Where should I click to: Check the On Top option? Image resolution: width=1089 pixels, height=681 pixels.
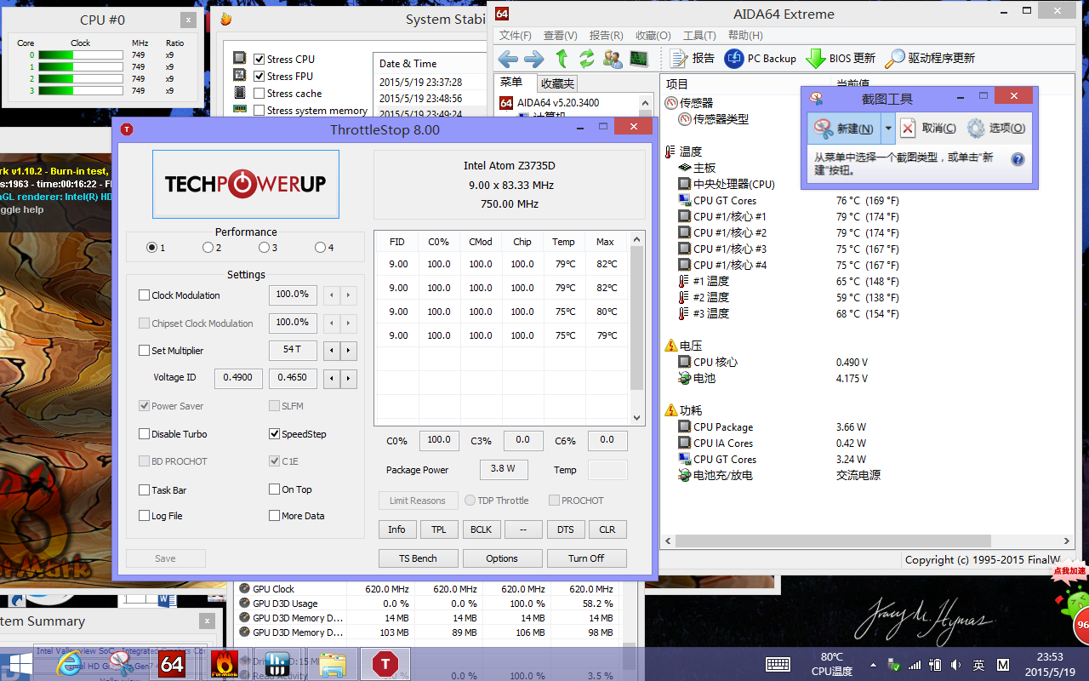(x=274, y=489)
